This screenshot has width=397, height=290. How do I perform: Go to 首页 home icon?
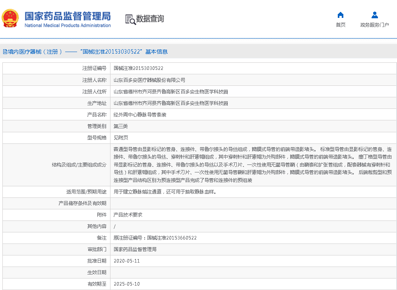(341, 15)
